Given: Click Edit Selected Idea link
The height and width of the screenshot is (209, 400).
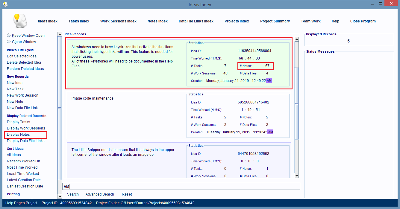Looking at the screenshot, I should coord(22,56).
